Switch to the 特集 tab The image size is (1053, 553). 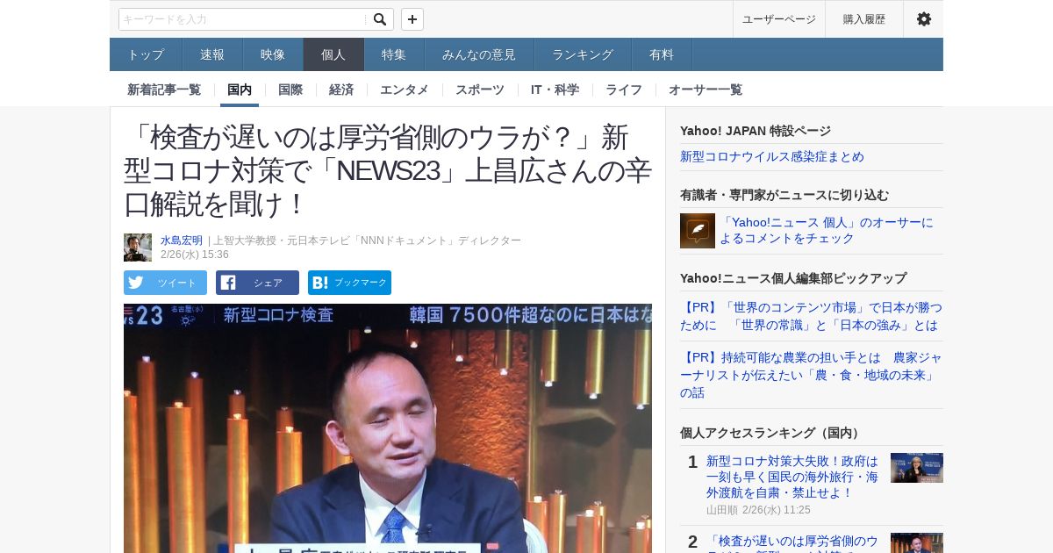click(x=394, y=54)
